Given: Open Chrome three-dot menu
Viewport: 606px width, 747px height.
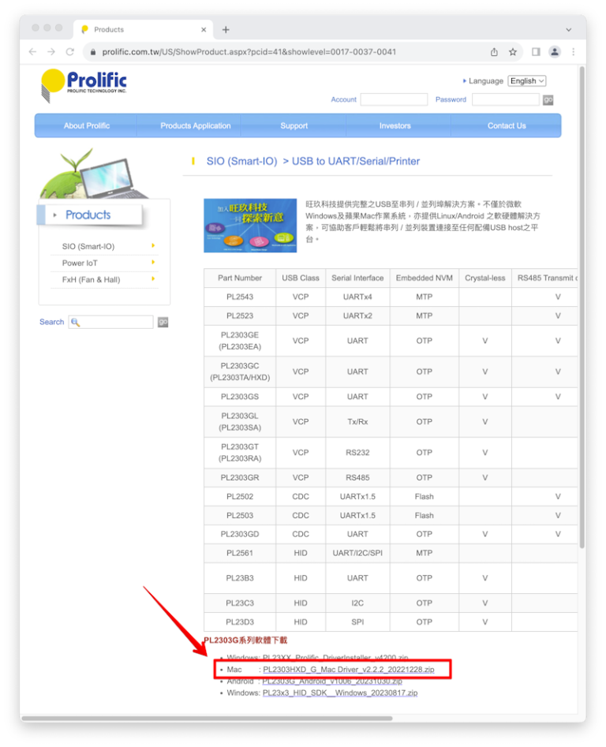Looking at the screenshot, I should pyautogui.click(x=574, y=52).
